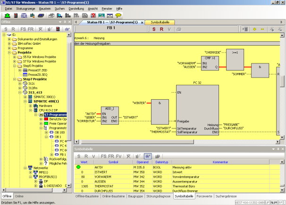Open the Datei menu

point(8,9)
